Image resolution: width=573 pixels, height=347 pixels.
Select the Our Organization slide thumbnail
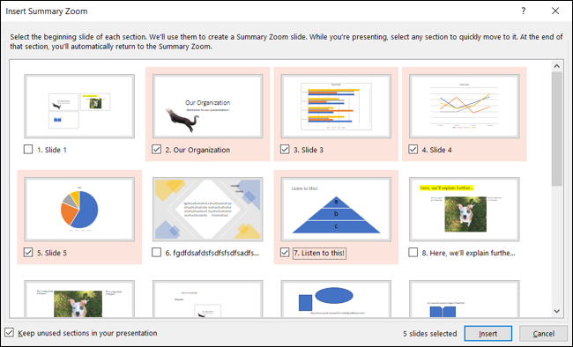tap(207, 107)
